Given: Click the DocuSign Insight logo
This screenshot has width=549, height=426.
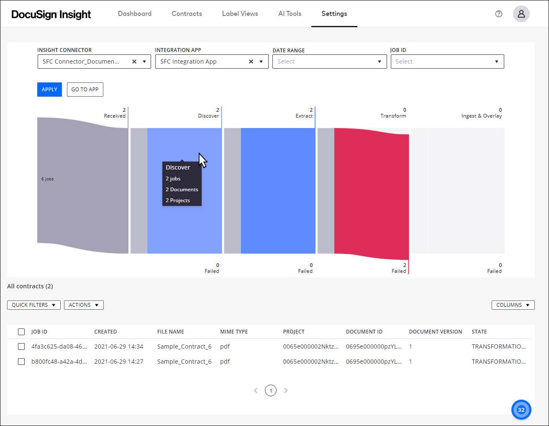Looking at the screenshot, I should [x=51, y=15].
